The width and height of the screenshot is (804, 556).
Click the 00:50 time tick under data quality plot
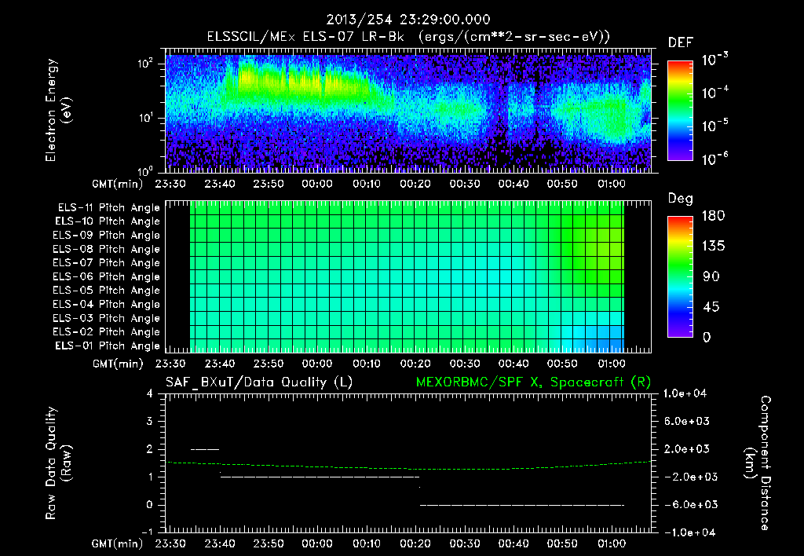562,543
